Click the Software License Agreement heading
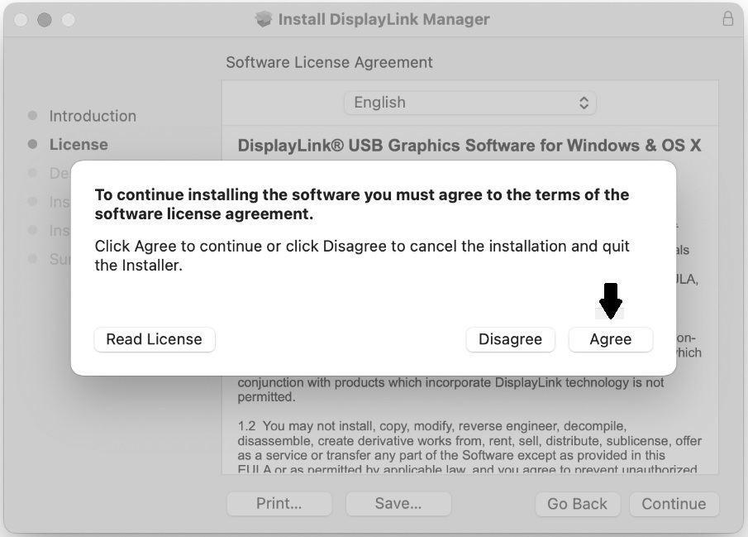 329,62
